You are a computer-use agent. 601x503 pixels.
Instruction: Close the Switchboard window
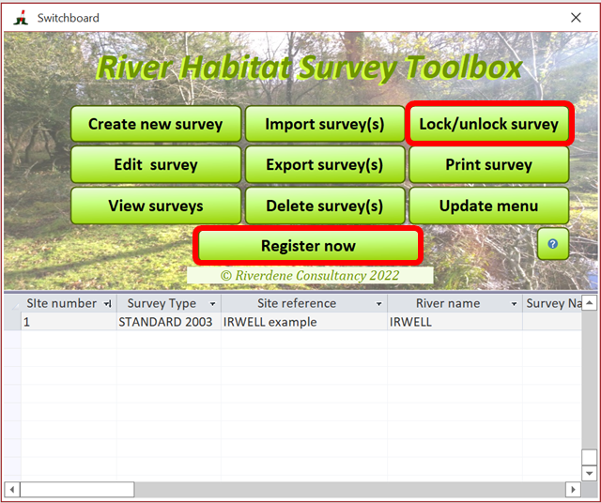(x=576, y=18)
